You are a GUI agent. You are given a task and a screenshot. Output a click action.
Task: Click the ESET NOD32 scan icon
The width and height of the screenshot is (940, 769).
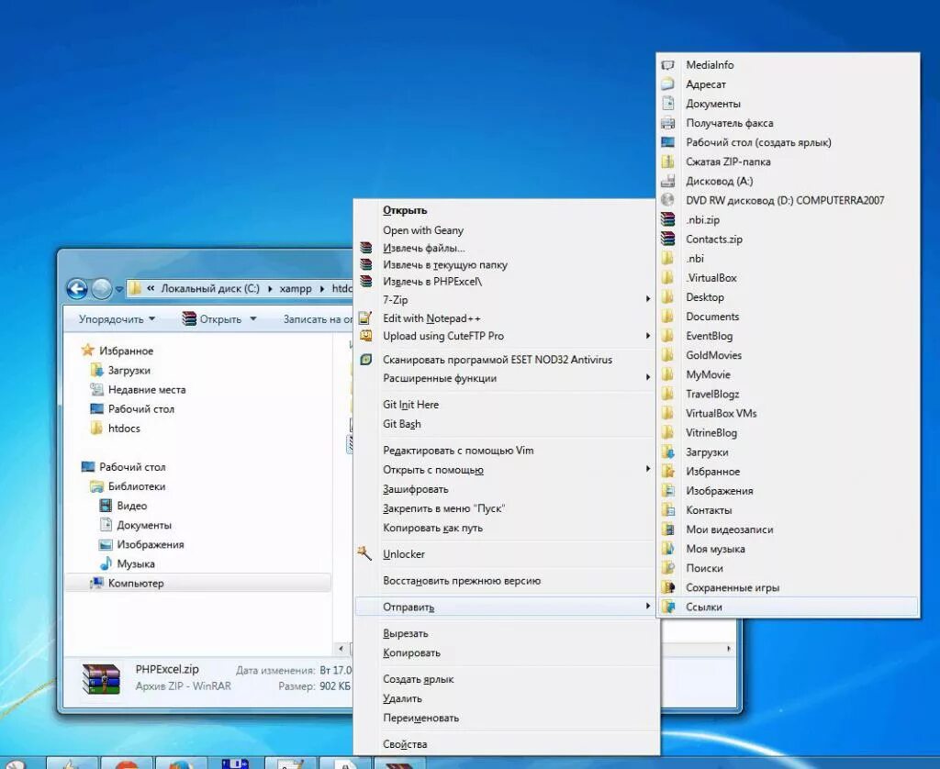point(365,360)
